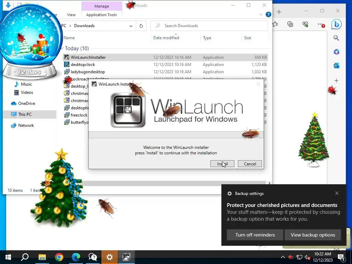Click the desktopclock file icon
352x264 pixels.
pos(67,64)
